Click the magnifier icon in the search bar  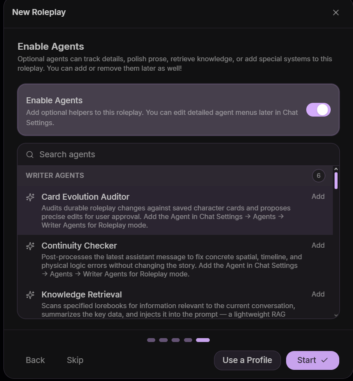click(30, 155)
